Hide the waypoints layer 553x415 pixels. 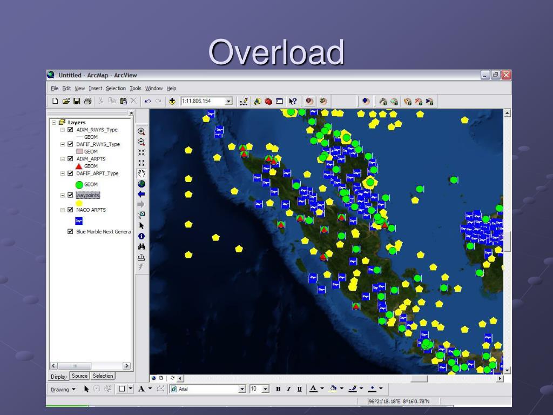point(70,195)
